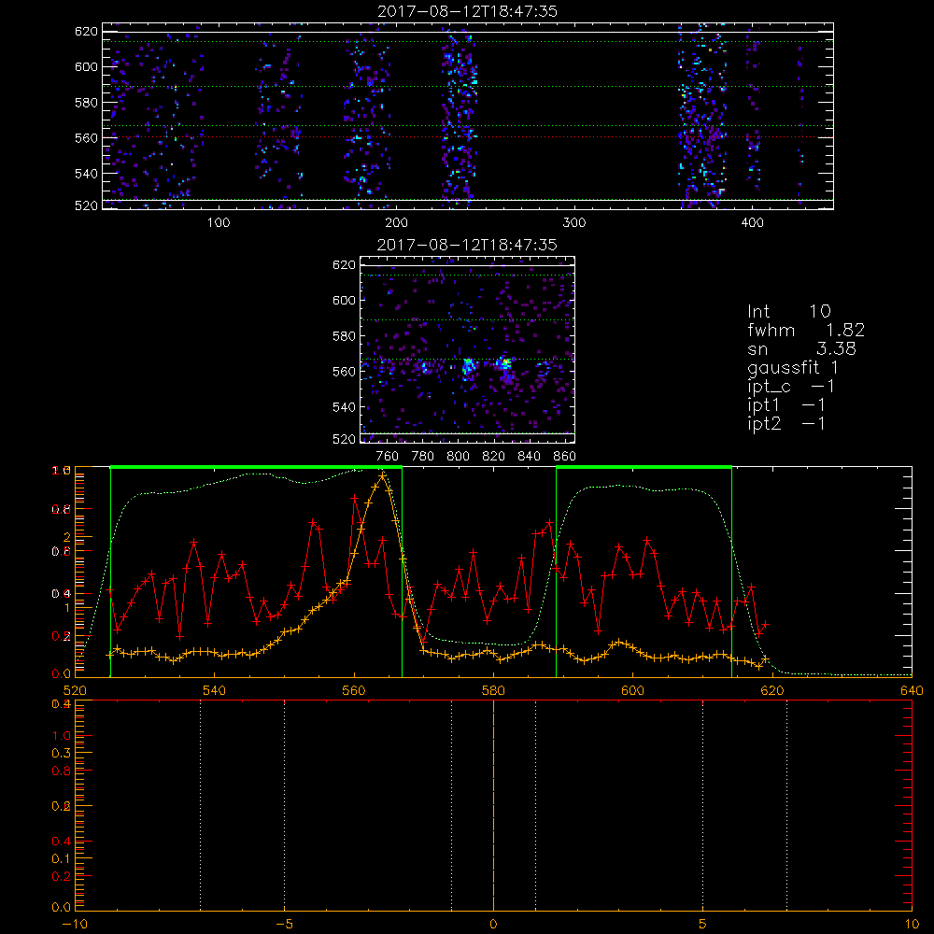Image resolution: width=934 pixels, height=934 pixels.
Task: Click x-axis label 400 on top plot
Action: pyautogui.click(x=752, y=223)
